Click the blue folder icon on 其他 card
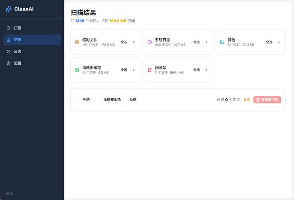The width and height of the screenshot is (294, 200). point(222,42)
